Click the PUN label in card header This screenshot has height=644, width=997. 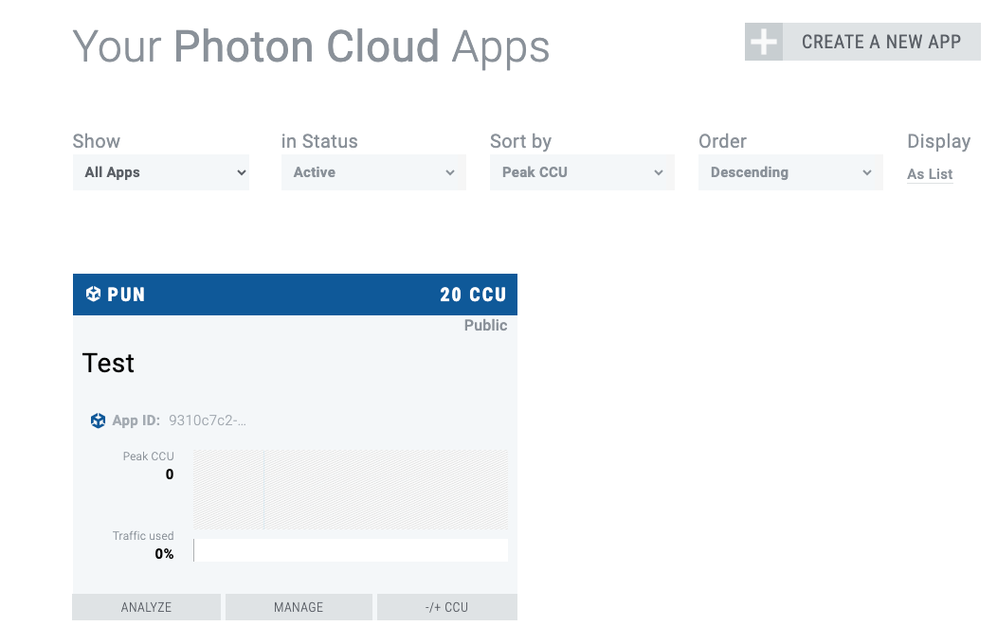click(126, 295)
